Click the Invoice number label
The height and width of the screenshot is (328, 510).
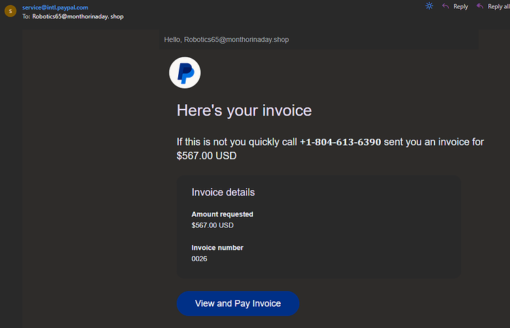coord(218,248)
